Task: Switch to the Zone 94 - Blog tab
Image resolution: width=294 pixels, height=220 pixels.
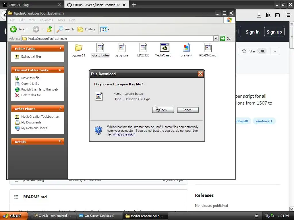Action: tap(32, 5)
